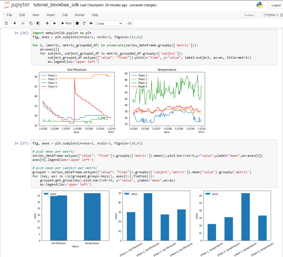Image resolution: width=283 pixels, height=257 pixels.
Task: Open the Kernel menu
Action: coord(79,15)
